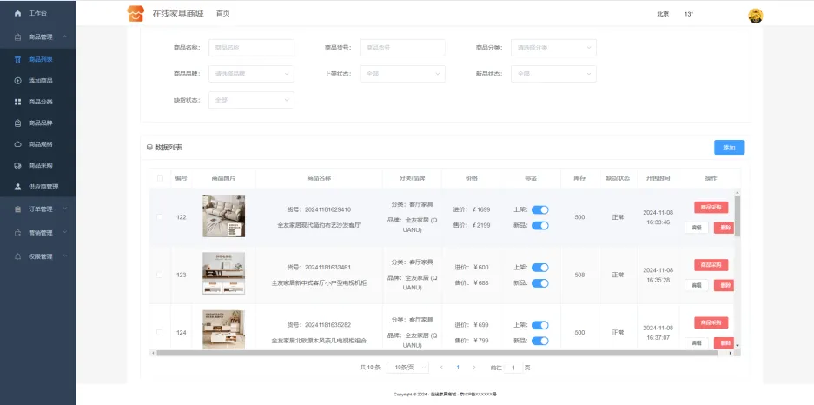
Task: Click 商品采购 button for product 122
Action: click(x=711, y=208)
